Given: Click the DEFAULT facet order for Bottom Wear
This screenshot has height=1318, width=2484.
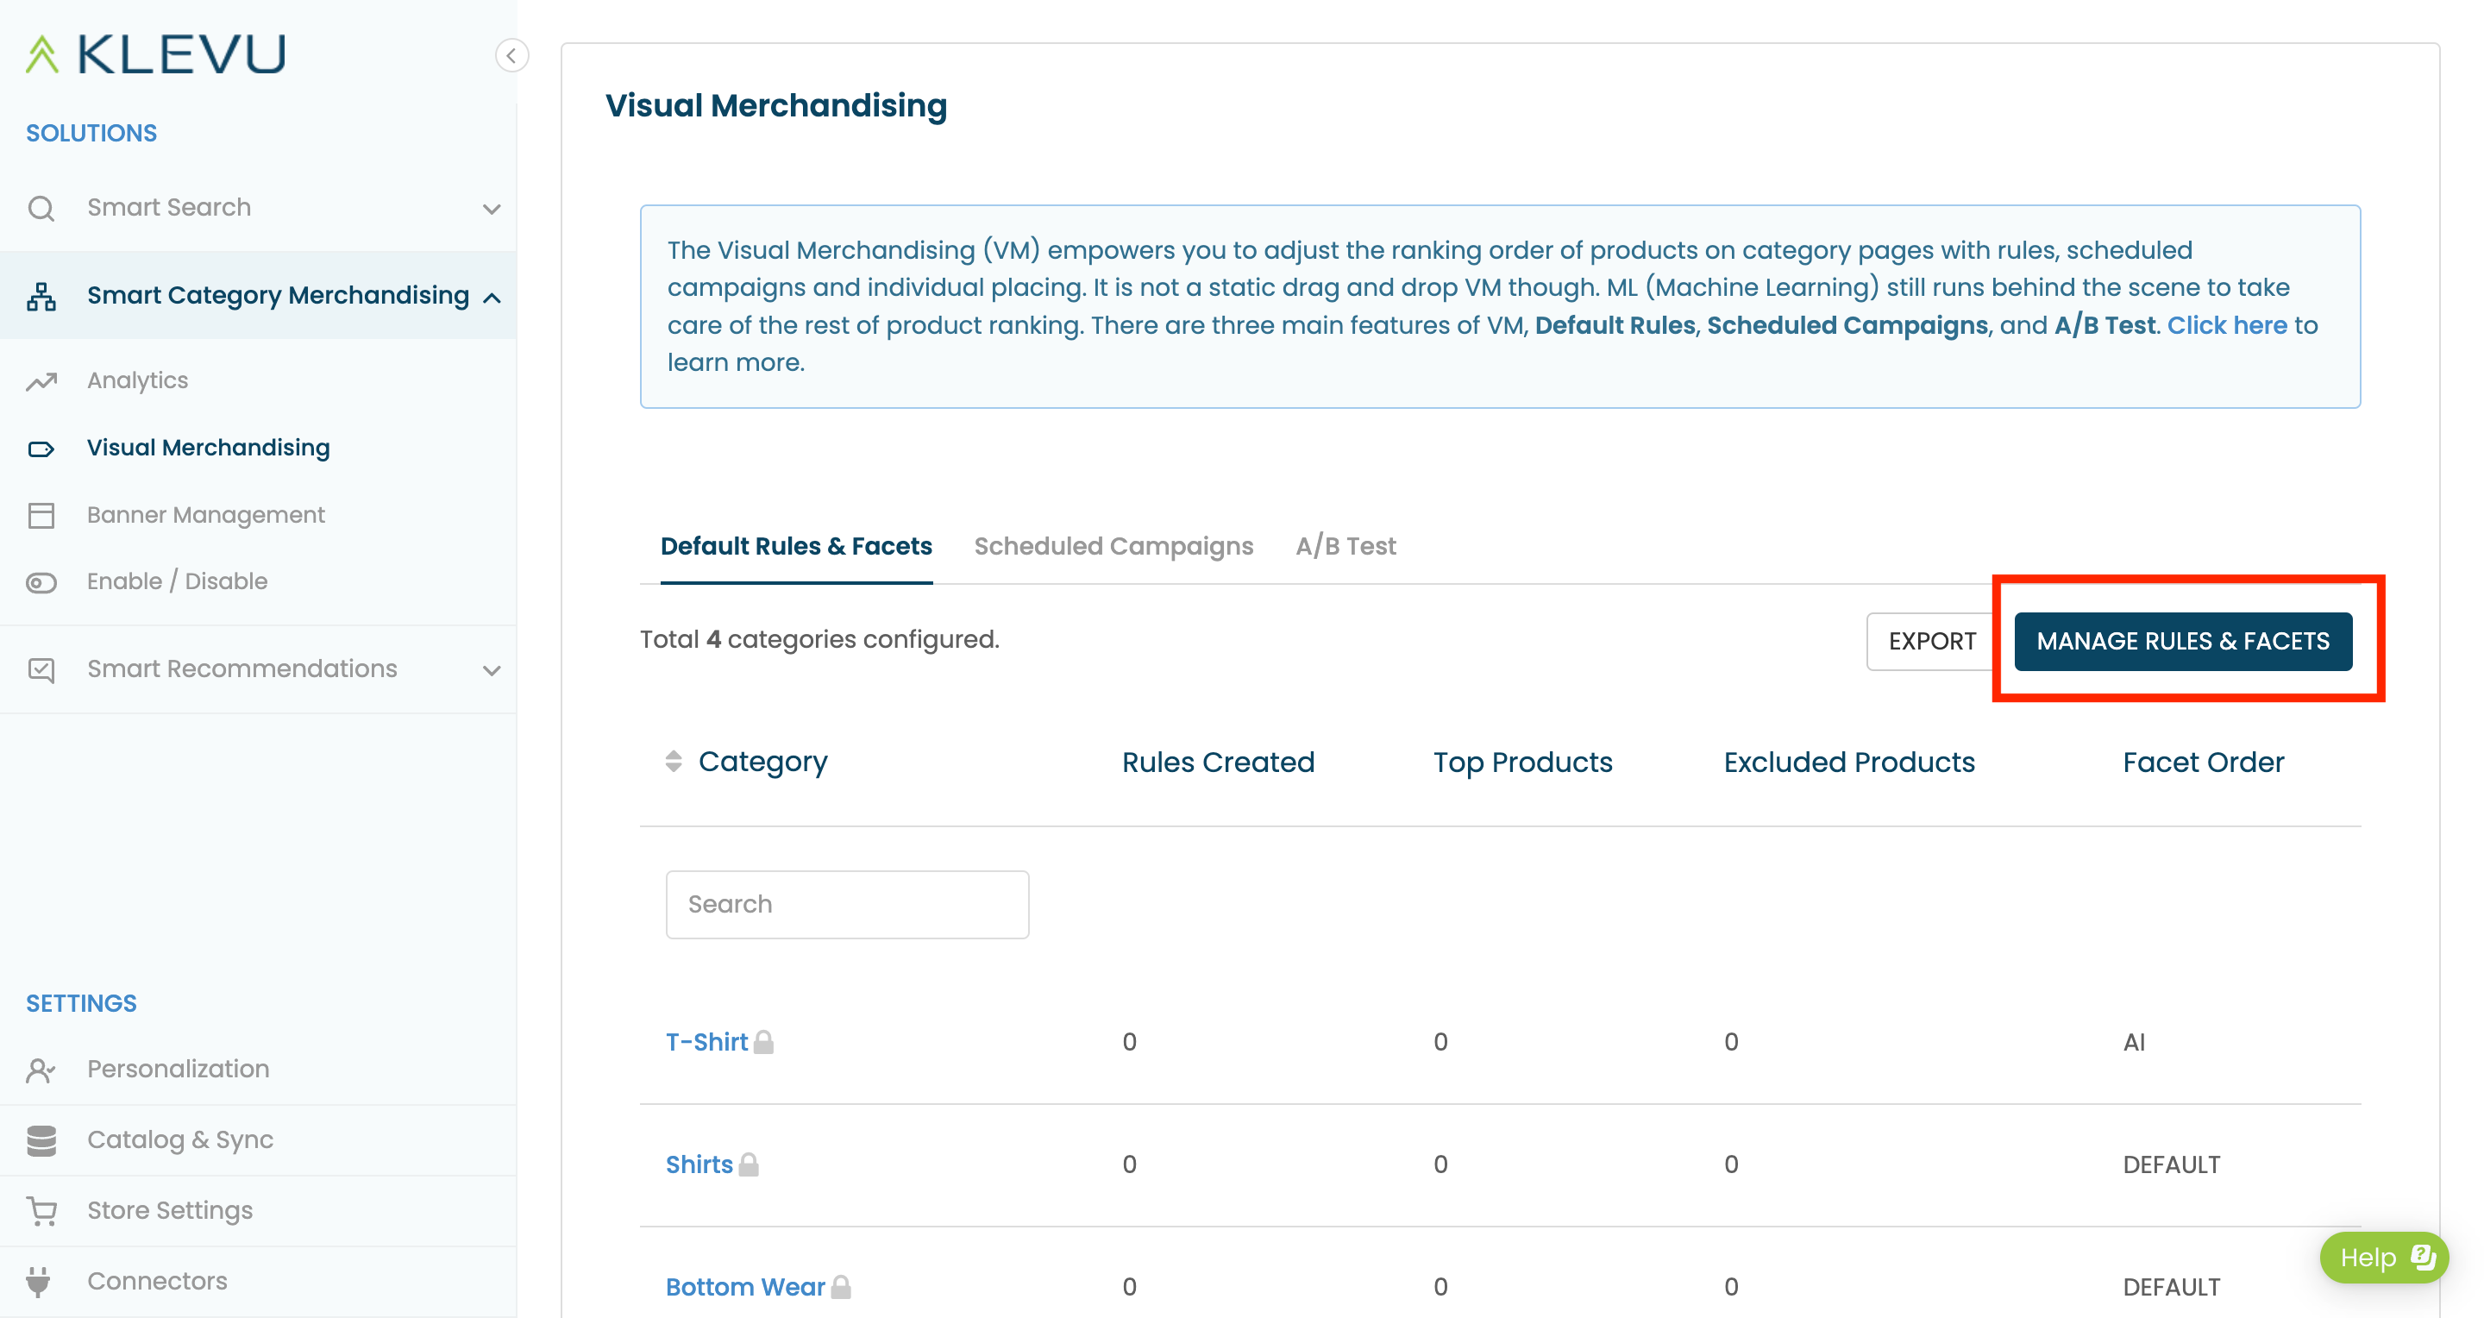Looking at the screenshot, I should [x=2172, y=1287].
